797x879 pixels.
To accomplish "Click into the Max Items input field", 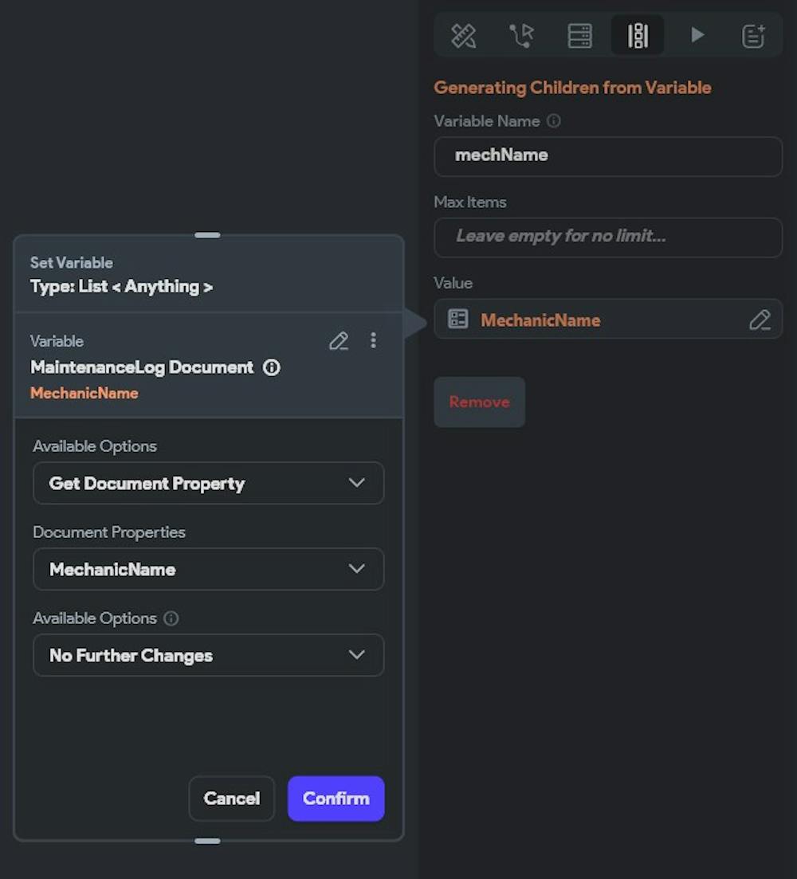I will [x=607, y=237].
